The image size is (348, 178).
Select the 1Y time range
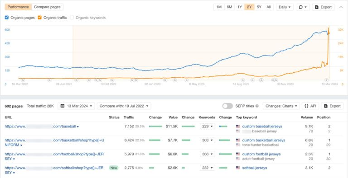(x=239, y=7)
